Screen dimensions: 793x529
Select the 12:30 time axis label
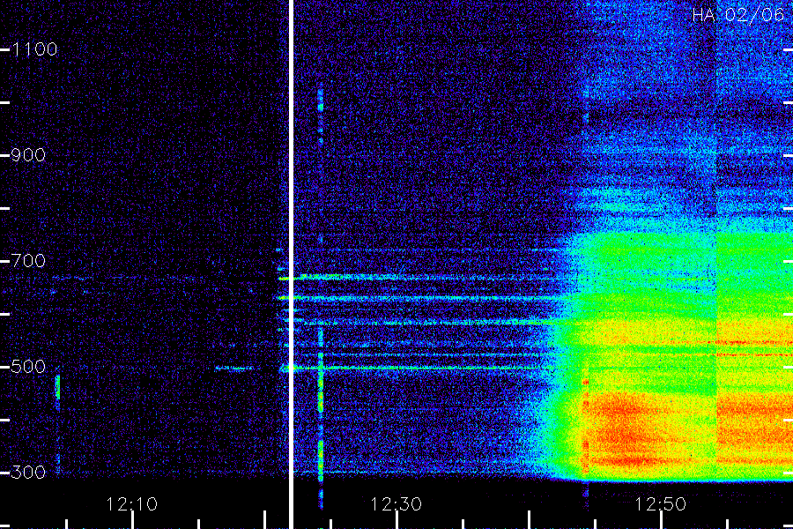(396, 504)
